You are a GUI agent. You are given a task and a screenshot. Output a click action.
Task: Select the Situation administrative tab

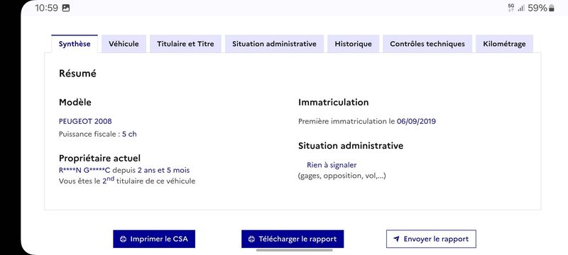pos(274,44)
